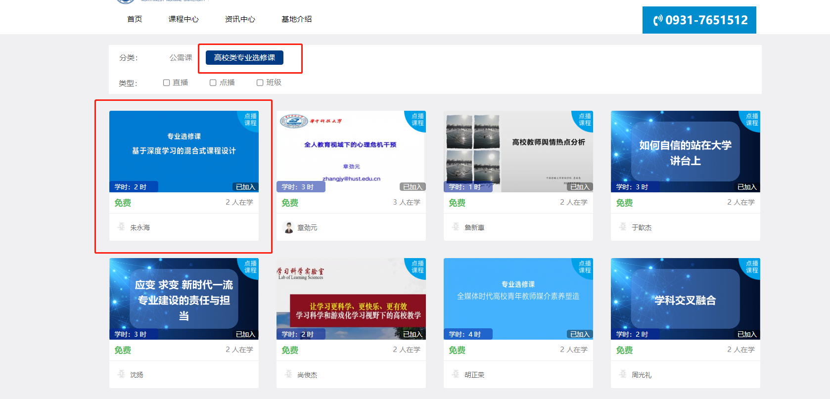
Task: Click the avatar icon beside 胡正荣
Action: tap(456, 374)
